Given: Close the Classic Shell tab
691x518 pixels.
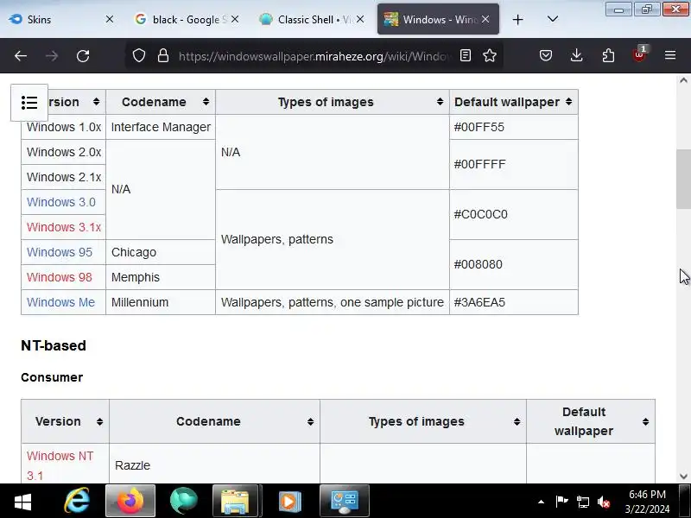Looking at the screenshot, I should point(360,19).
